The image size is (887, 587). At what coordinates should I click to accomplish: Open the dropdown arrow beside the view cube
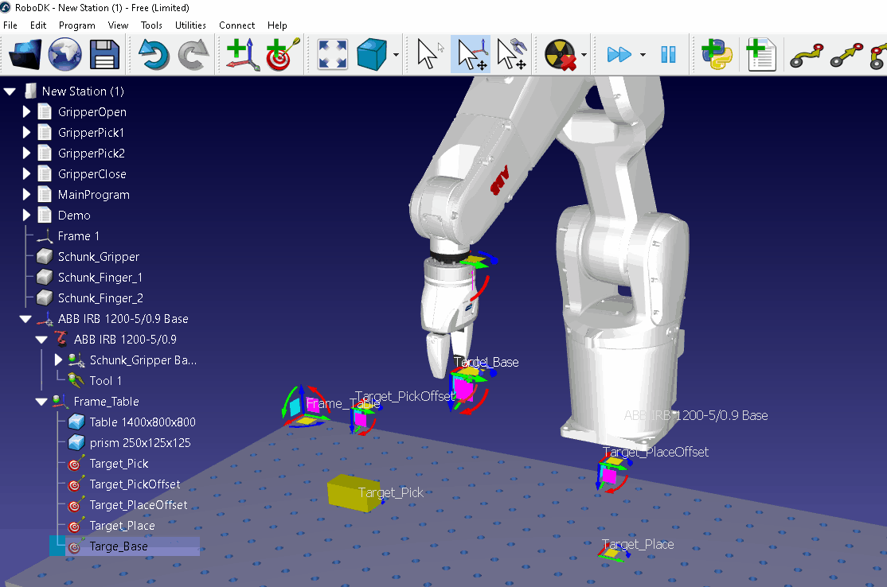point(396,55)
